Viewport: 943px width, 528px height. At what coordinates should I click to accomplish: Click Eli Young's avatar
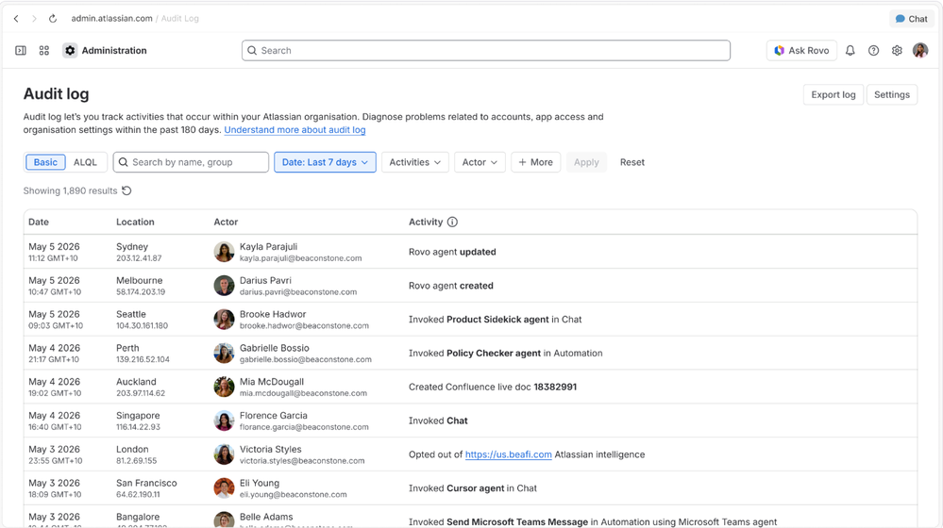(x=224, y=488)
